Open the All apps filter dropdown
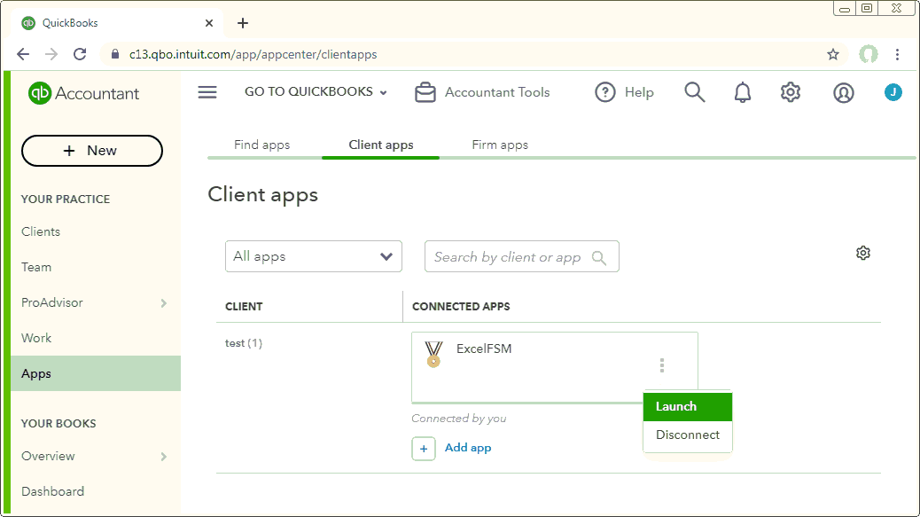920x517 pixels. (314, 256)
